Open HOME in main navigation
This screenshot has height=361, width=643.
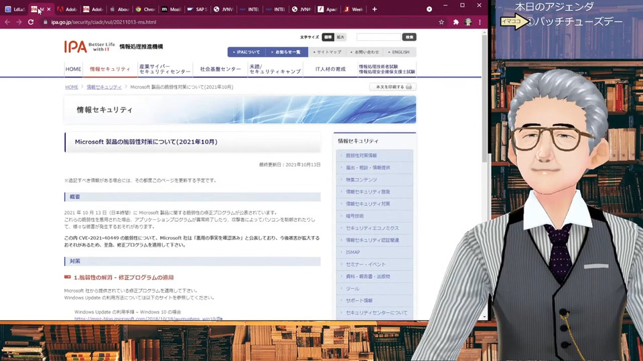click(x=74, y=69)
